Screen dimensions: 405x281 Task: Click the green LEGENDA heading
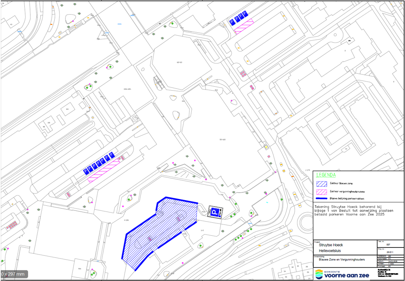click(x=325, y=175)
